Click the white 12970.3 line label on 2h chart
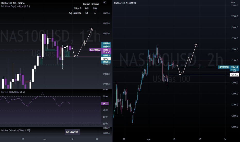Viewport: 240px width, 142px height. coord(235,75)
